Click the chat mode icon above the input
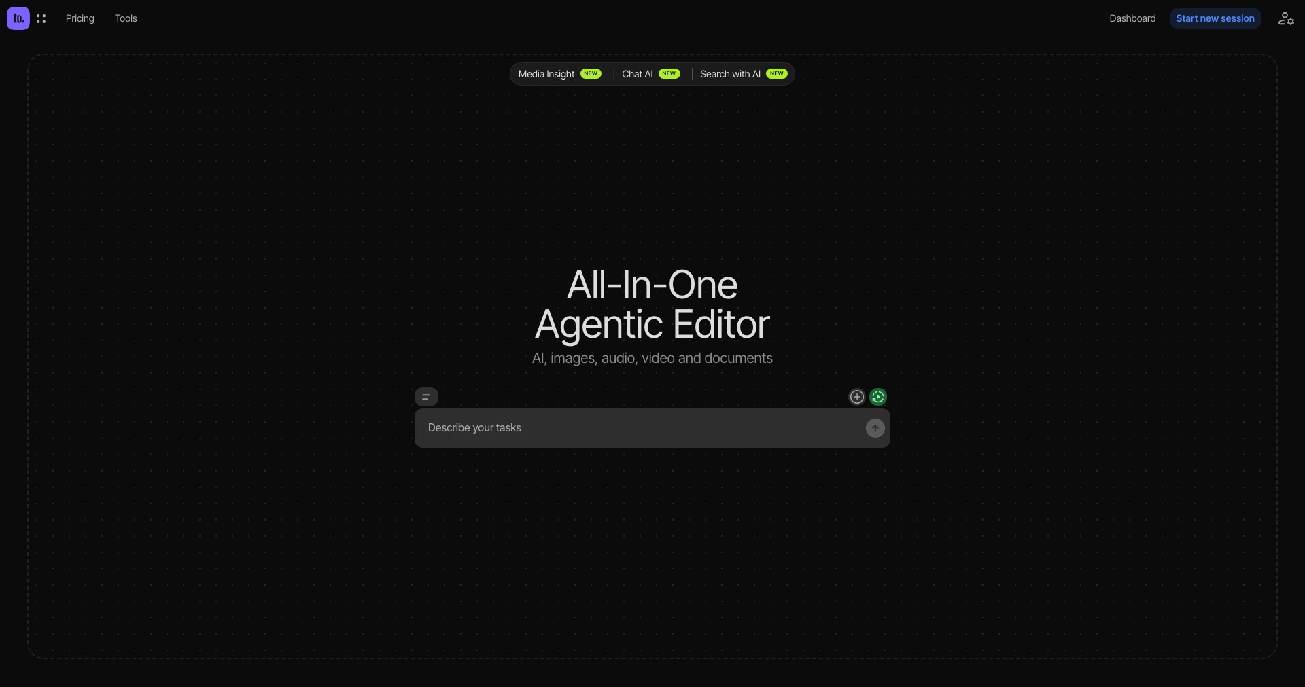1305x687 pixels. [426, 397]
